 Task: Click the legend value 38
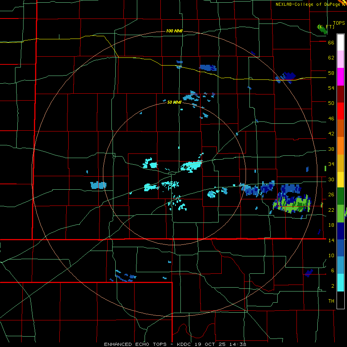pyautogui.click(x=331, y=149)
